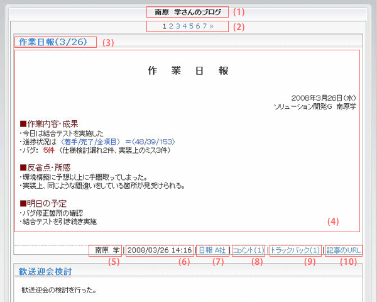Open the コメント(1) comments link

(248, 250)
